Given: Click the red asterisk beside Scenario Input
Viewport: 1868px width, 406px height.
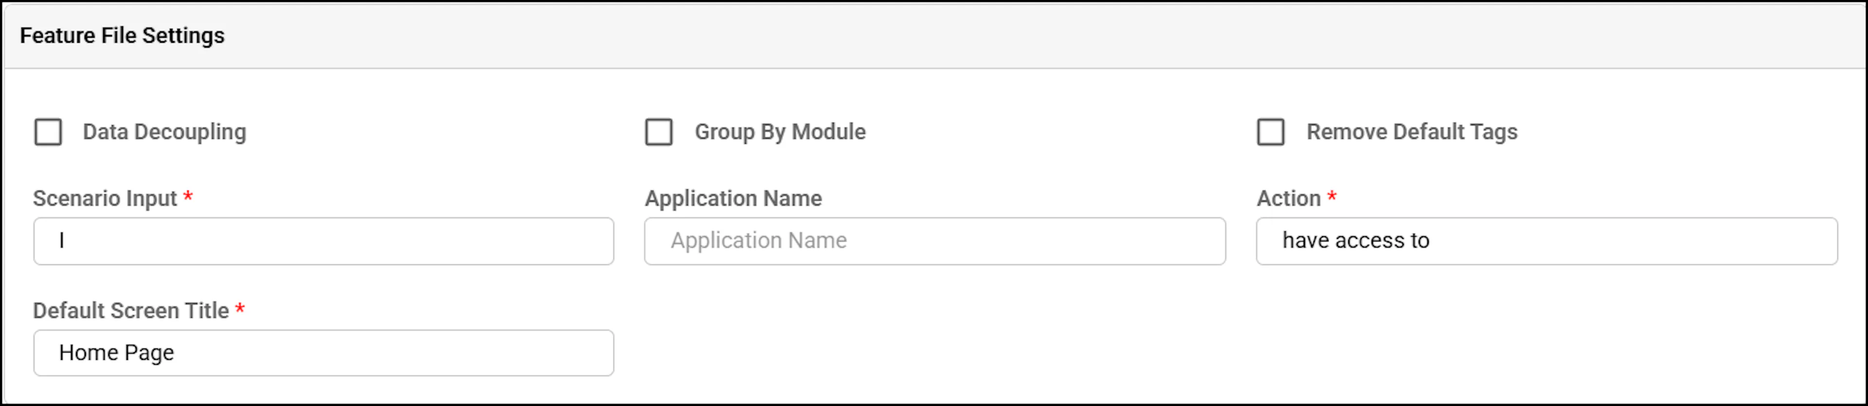Looking at the screenshot, I should tap(188, 196).
